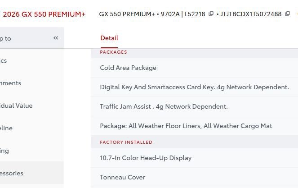This screenshot has width=298, height=188.
Task: Open the Comments sidebar item
Action: [x=11, y=83]
